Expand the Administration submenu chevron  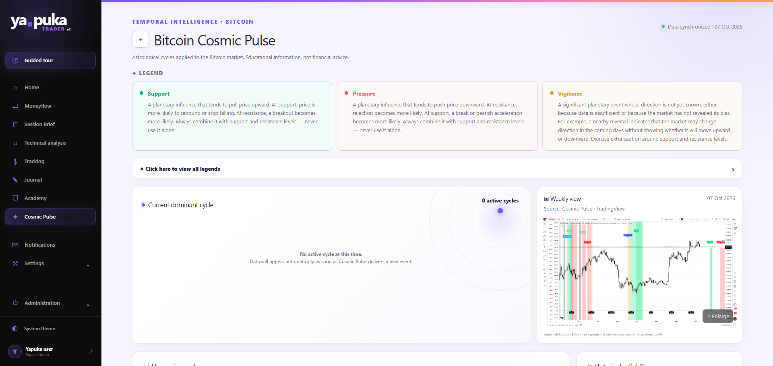88,305
